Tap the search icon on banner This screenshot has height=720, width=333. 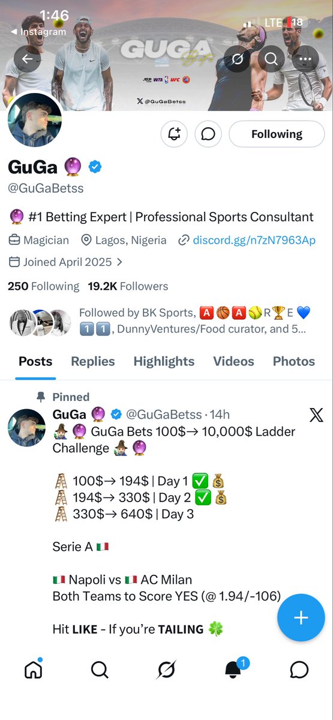pos(271,59)
